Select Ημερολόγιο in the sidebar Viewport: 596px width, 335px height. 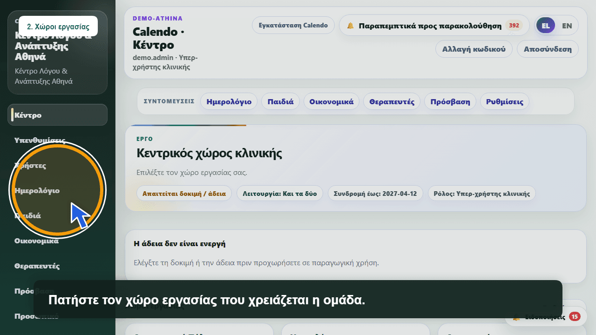coord(57,190)
